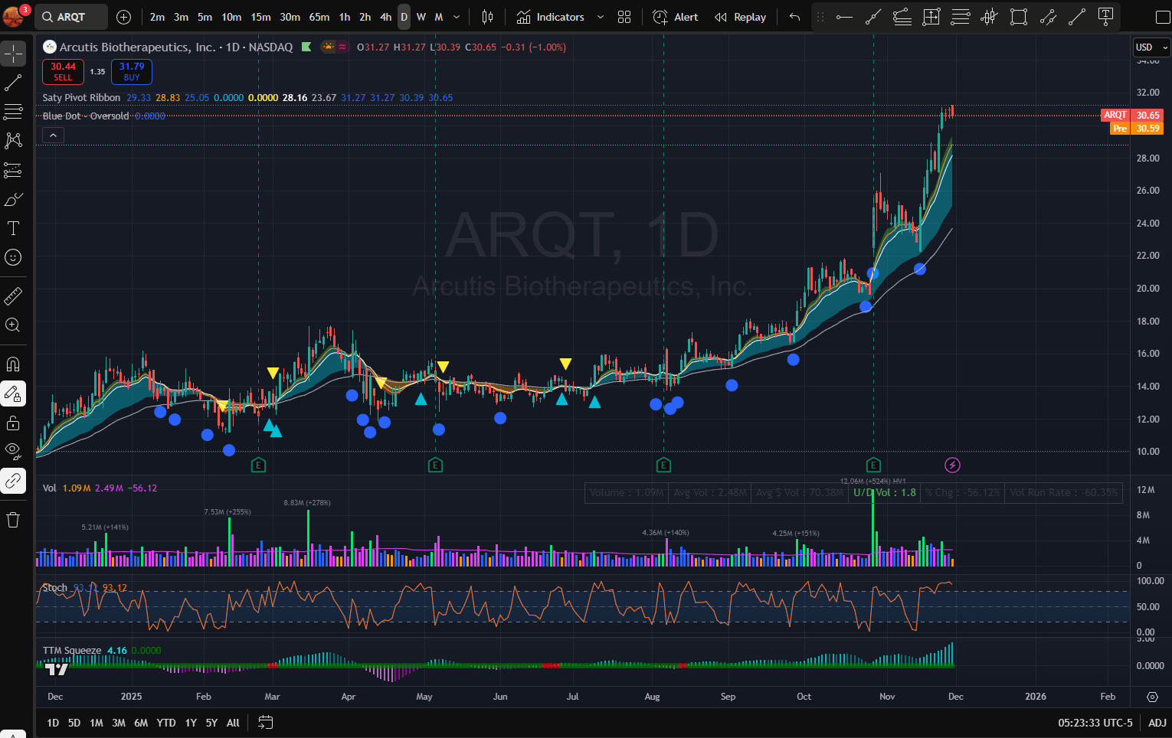The height and width of the screenshot is (738, 1172).
Task: Click the Saty Pivot Ribbon legend label
Action: click(x=81, y=97)
